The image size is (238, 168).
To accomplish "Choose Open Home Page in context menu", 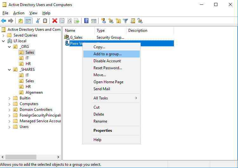I will (112, 82).
